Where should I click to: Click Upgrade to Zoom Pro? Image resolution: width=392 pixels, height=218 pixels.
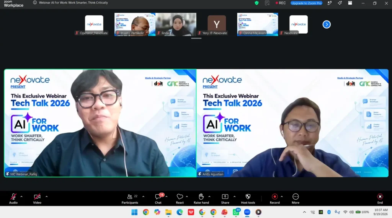point(307,3)
